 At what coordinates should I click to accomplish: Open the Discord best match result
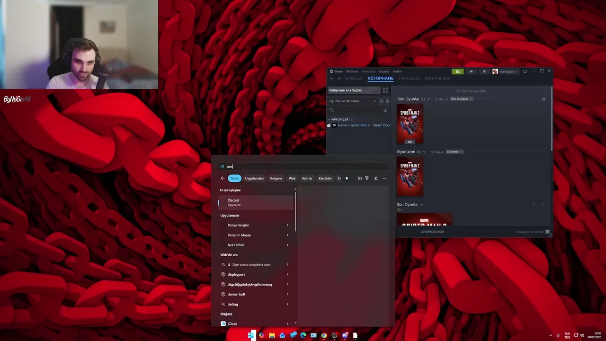pyautogui.click(x=256, y=202)
